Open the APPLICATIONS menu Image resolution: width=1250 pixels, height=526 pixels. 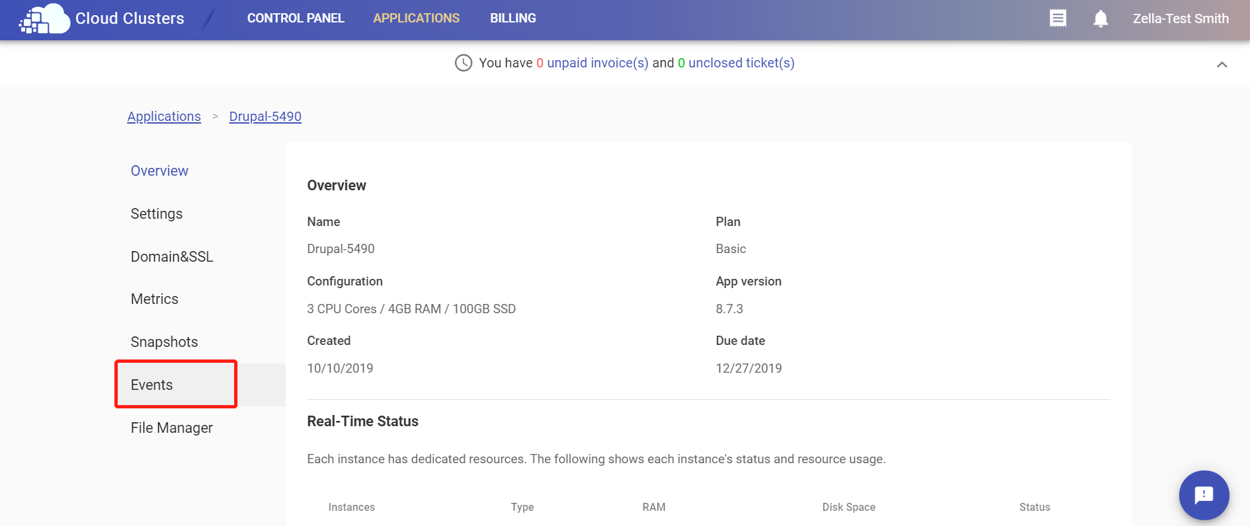coord(416,19)
